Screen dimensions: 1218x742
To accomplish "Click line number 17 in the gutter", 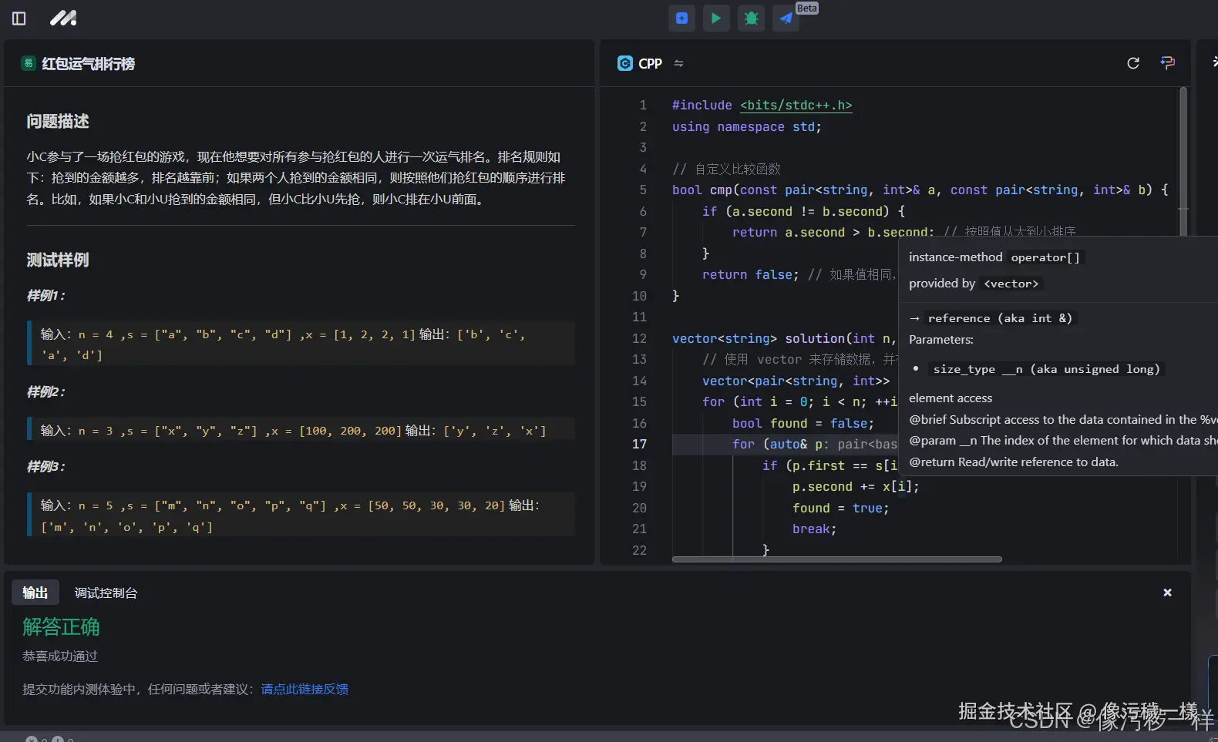I will (639, 444).
